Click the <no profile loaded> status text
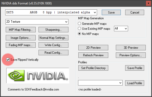This screenshot has width=152, height=97. pyautogui.click(x=90, y=89)
